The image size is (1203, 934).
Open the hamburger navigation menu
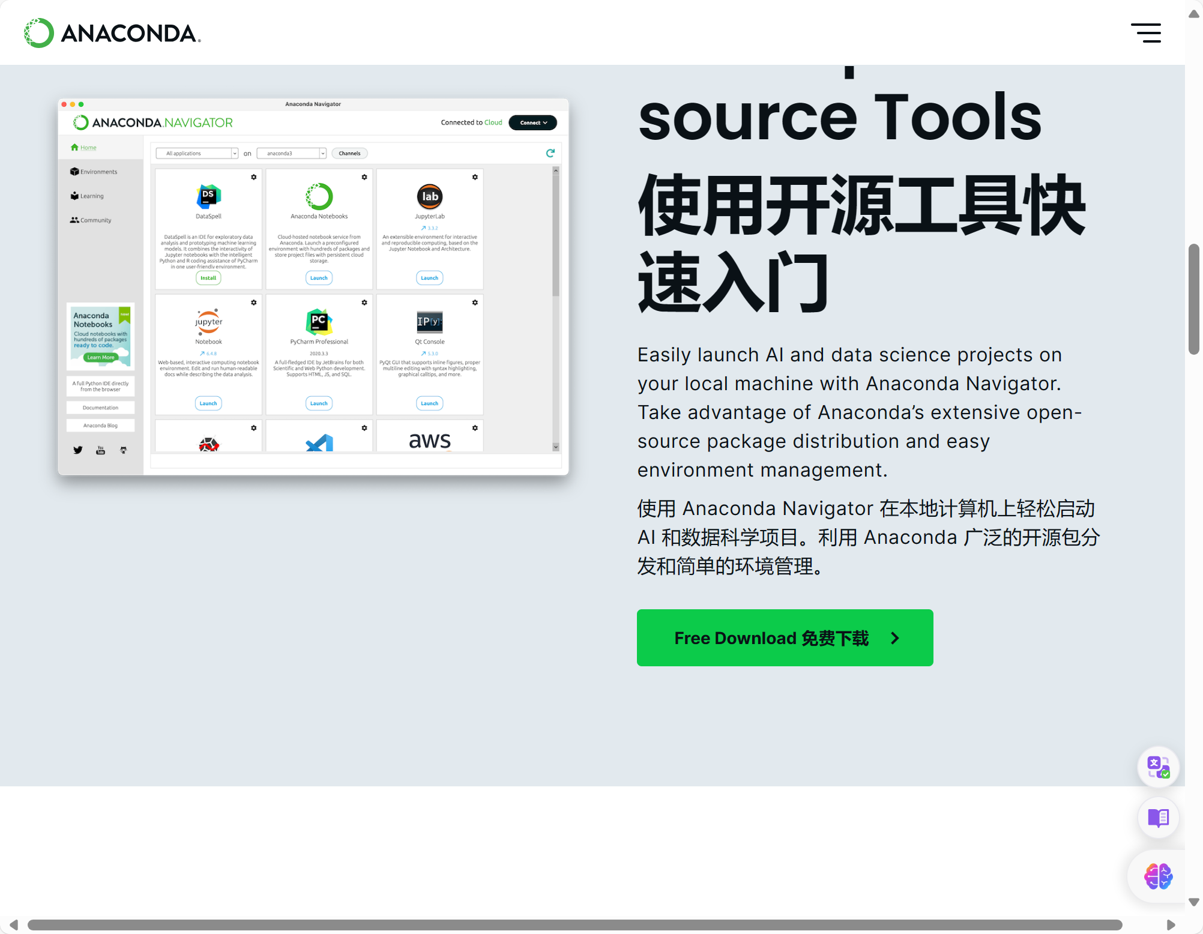click(1146, 33)
